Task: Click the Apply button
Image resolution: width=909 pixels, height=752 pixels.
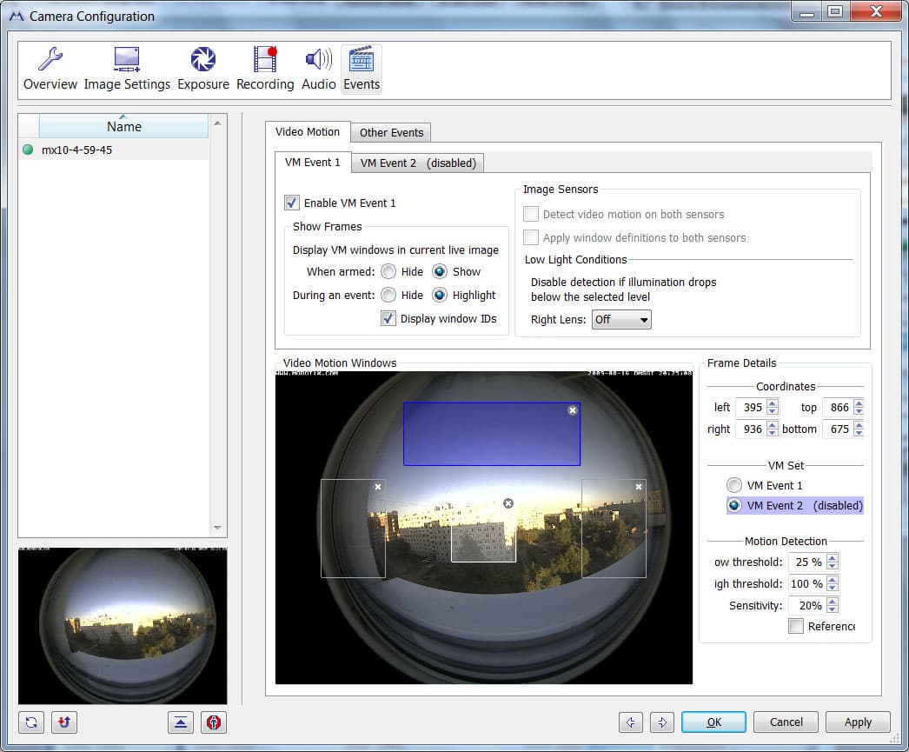Action: click(x=858, y=722)
